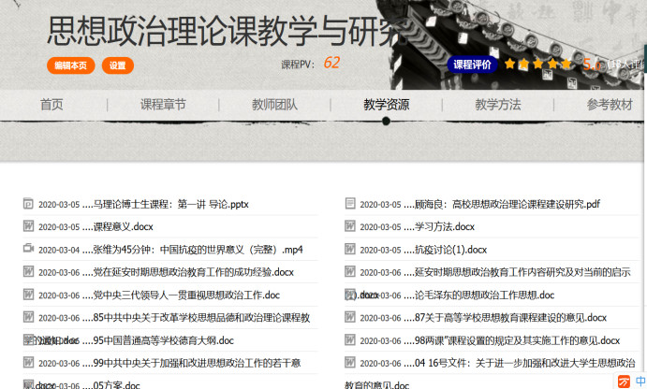Open 95中国普通高等学校德育大纲.doc file
The height and width of the screenshot is (389, 647).
pyautogui.click(x=163, y=340)
